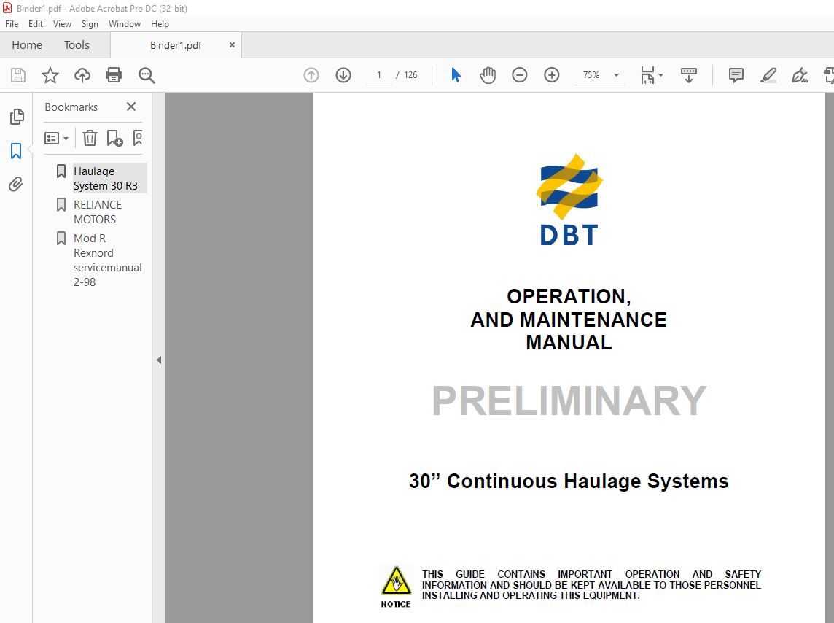834x623 pixels.
Task: Select Mod R Rexnord servicemanual bookmark
Action: pyautogui.click(x=107, y=260)
